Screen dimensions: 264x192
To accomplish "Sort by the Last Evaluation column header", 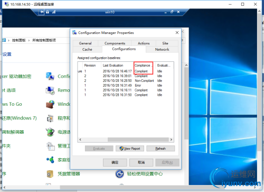I will point(117,66).
